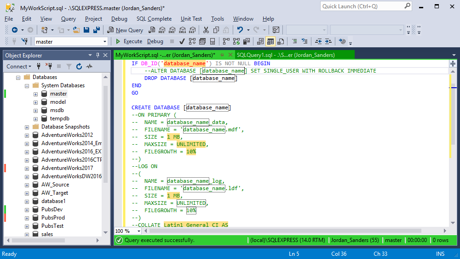460x259 pixels.
Task: Start a DAX query from the toolbar
Action: tap(192, 30)
